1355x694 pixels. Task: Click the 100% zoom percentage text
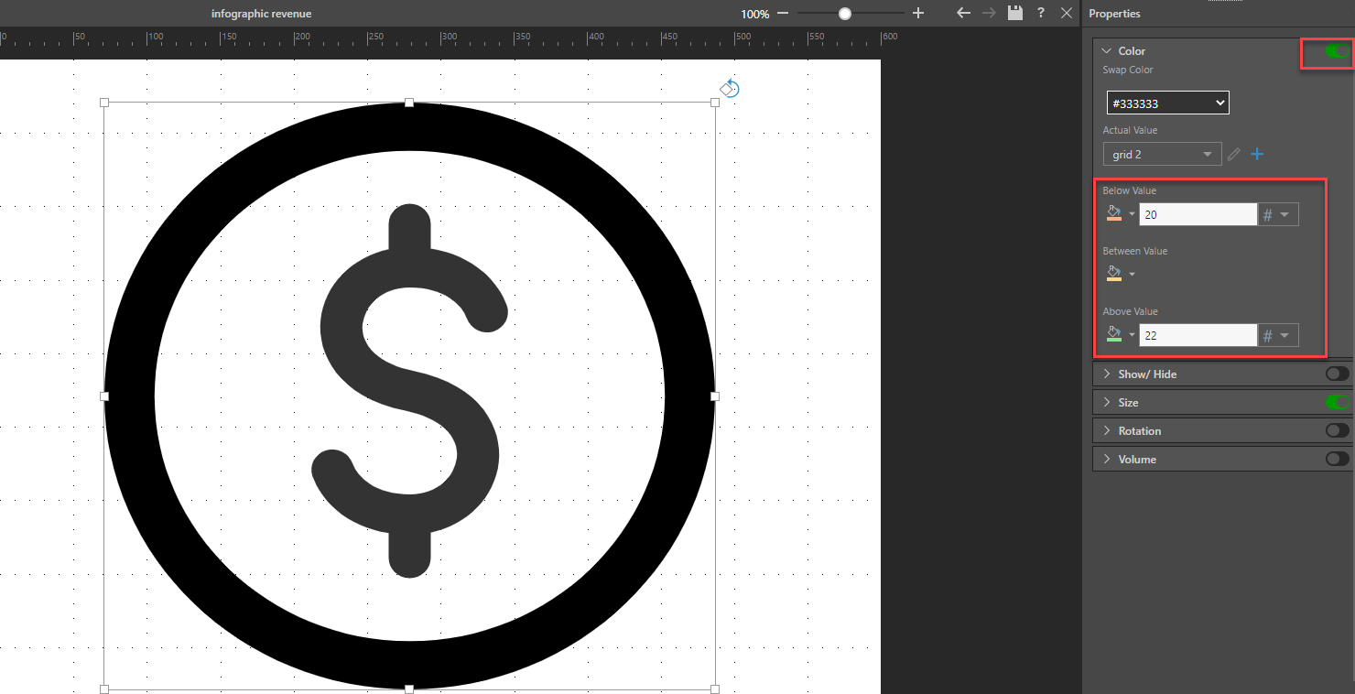[x=755, y=14]
